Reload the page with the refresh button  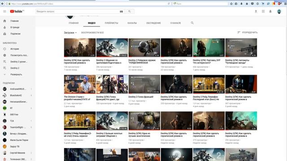(x=169, y=4)
